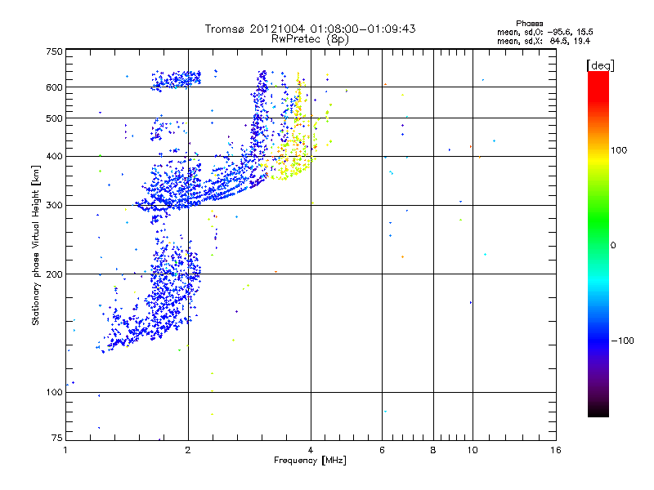The image size is (654, 490).
Task: Click the x-axis tick label "10"
Action: point(473,450)
